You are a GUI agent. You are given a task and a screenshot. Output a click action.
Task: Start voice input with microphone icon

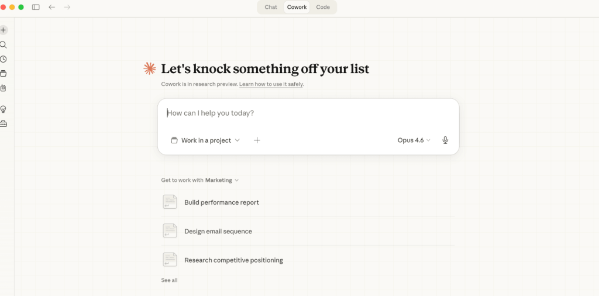tap(445, 140)
